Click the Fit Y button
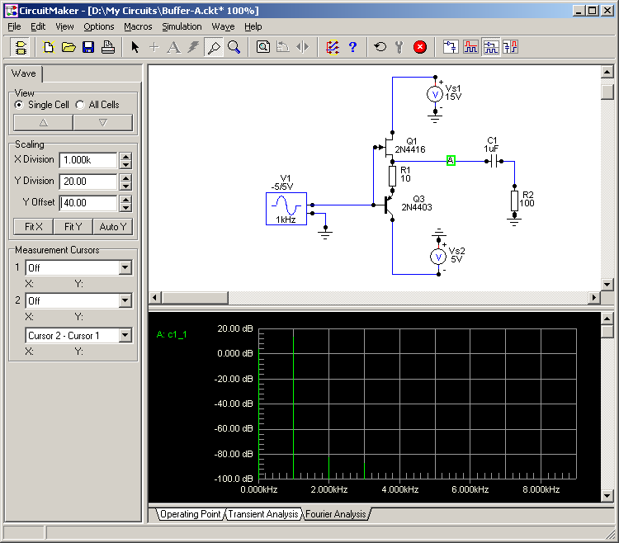This screenshot has width=619, height=543. coord(73,227)
